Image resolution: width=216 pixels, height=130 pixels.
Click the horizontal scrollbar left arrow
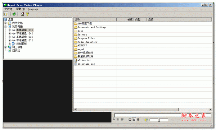[75, 110]
